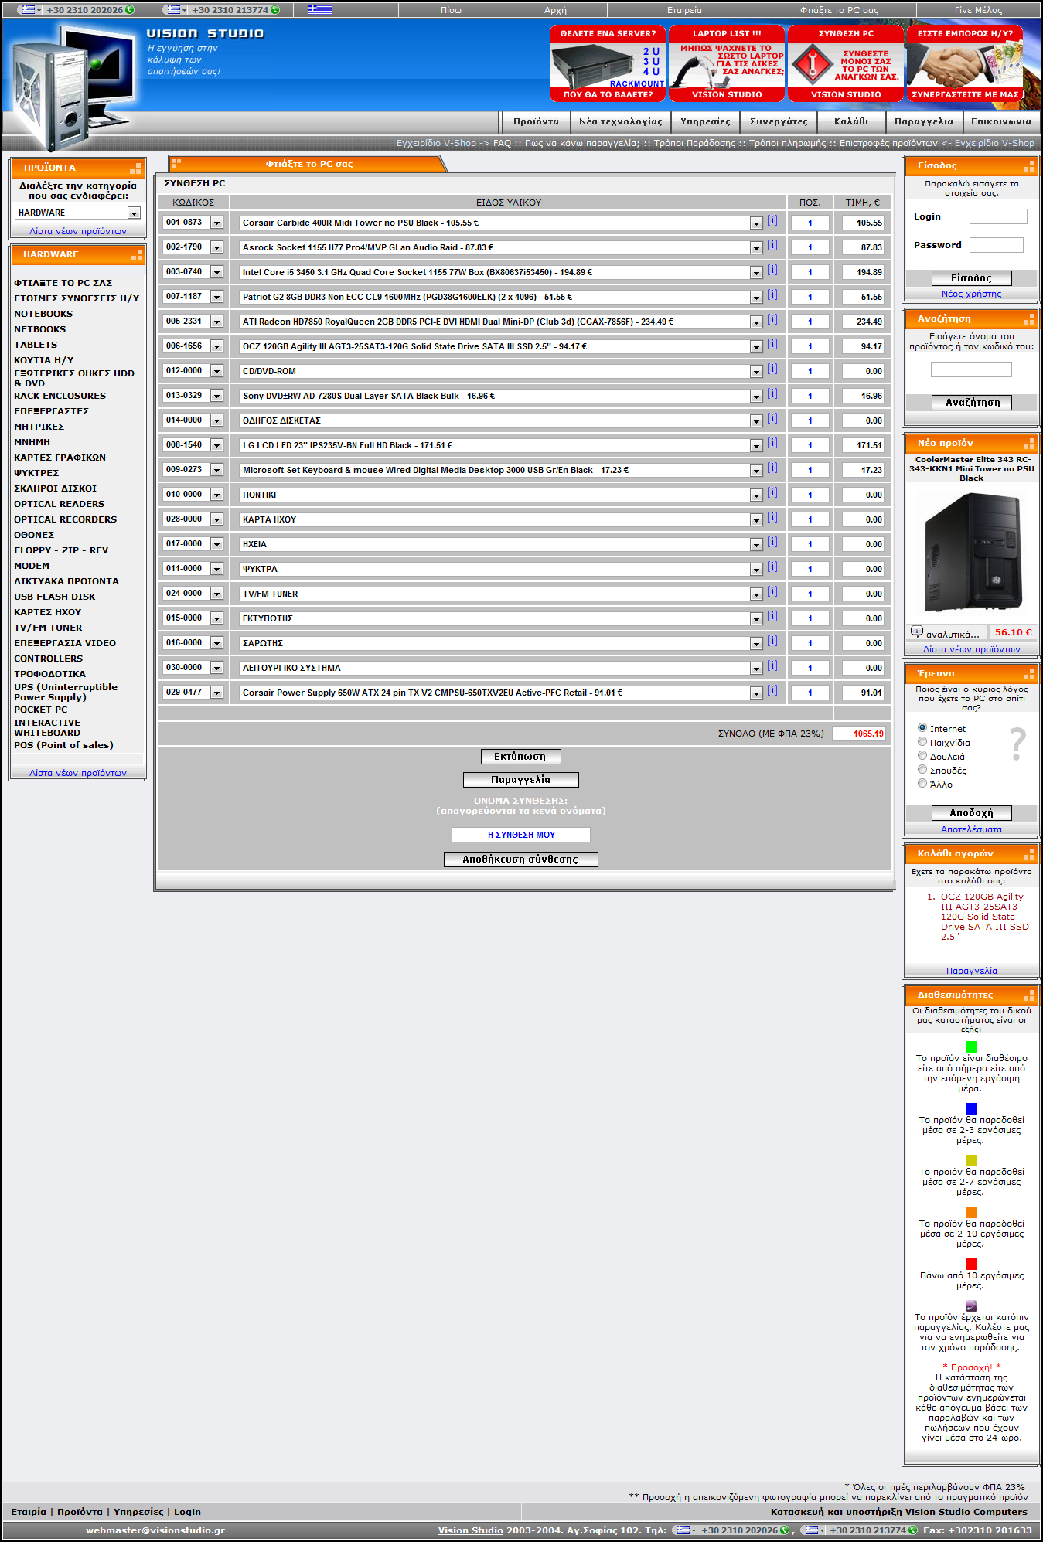Click info icon for TV/FM TUNER row
The height and width of the screenshot is (1542, 1043).
coord(772,592)
